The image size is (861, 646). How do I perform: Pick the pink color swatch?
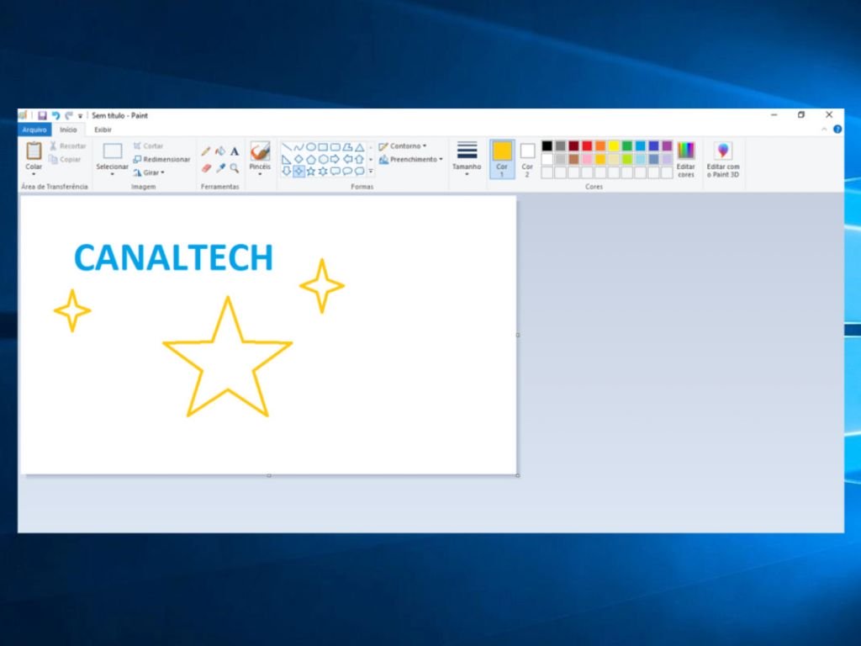click(587, 159)
